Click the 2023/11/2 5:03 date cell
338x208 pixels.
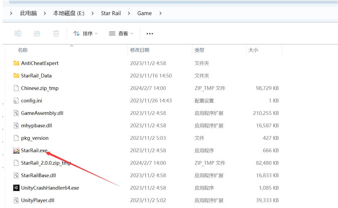coord(148,138)
